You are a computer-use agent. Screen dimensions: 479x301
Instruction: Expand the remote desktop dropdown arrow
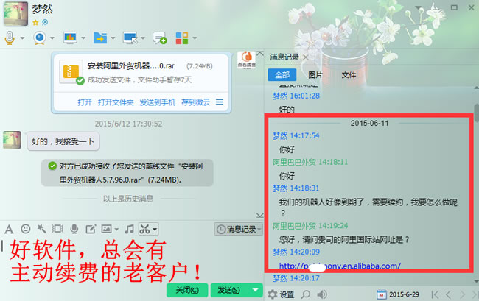[x=143, y=38]
